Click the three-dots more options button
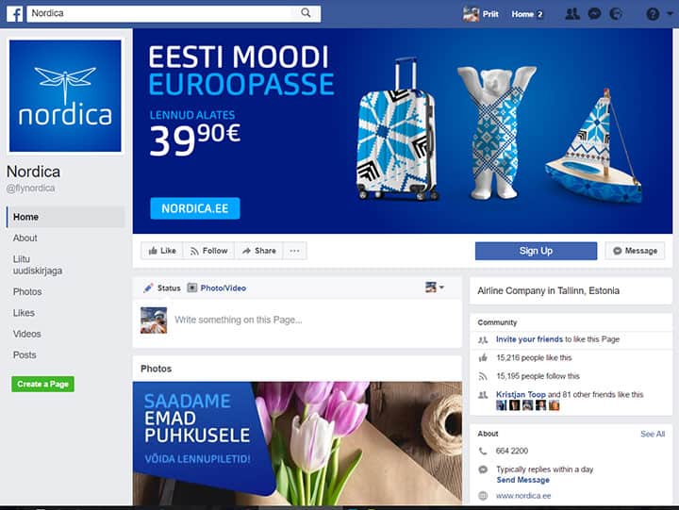This screenshot has height=510, width=679. pos(294,251)
